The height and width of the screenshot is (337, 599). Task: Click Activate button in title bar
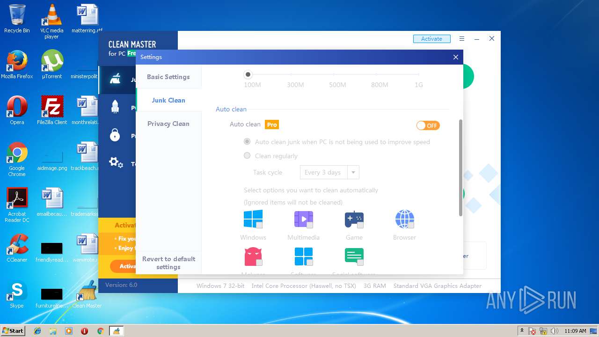pos(431,39)
